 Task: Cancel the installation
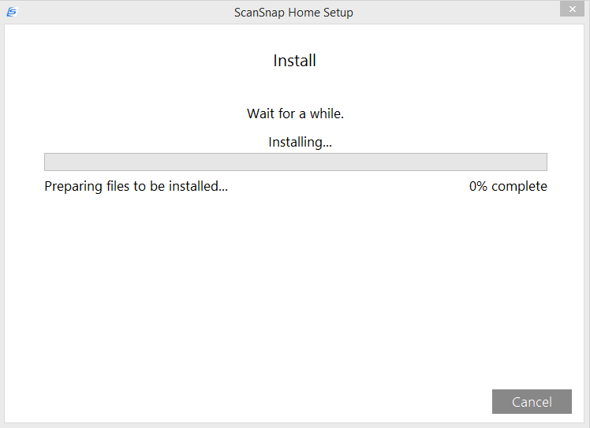[x=532, y=402]
